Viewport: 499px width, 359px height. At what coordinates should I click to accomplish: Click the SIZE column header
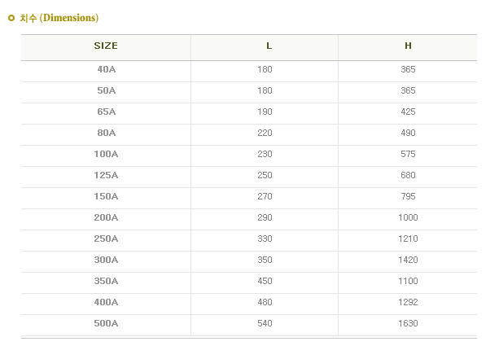click(106, 46)
